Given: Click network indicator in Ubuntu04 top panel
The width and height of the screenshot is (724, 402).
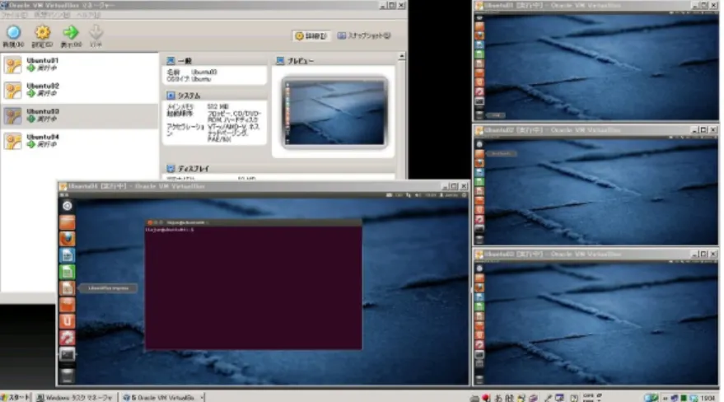Looking at the screenshot, I should pyautogui.click(x=409, y=195).
